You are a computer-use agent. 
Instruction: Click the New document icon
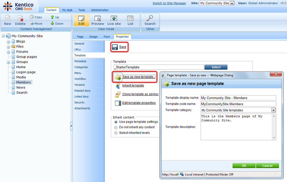coord(8,18)
